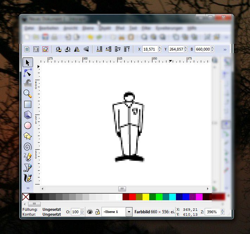The width and height of the screenshot is (250, 234).
Task: Click the B width field 660,000
Action: click(x=203, y=49)
